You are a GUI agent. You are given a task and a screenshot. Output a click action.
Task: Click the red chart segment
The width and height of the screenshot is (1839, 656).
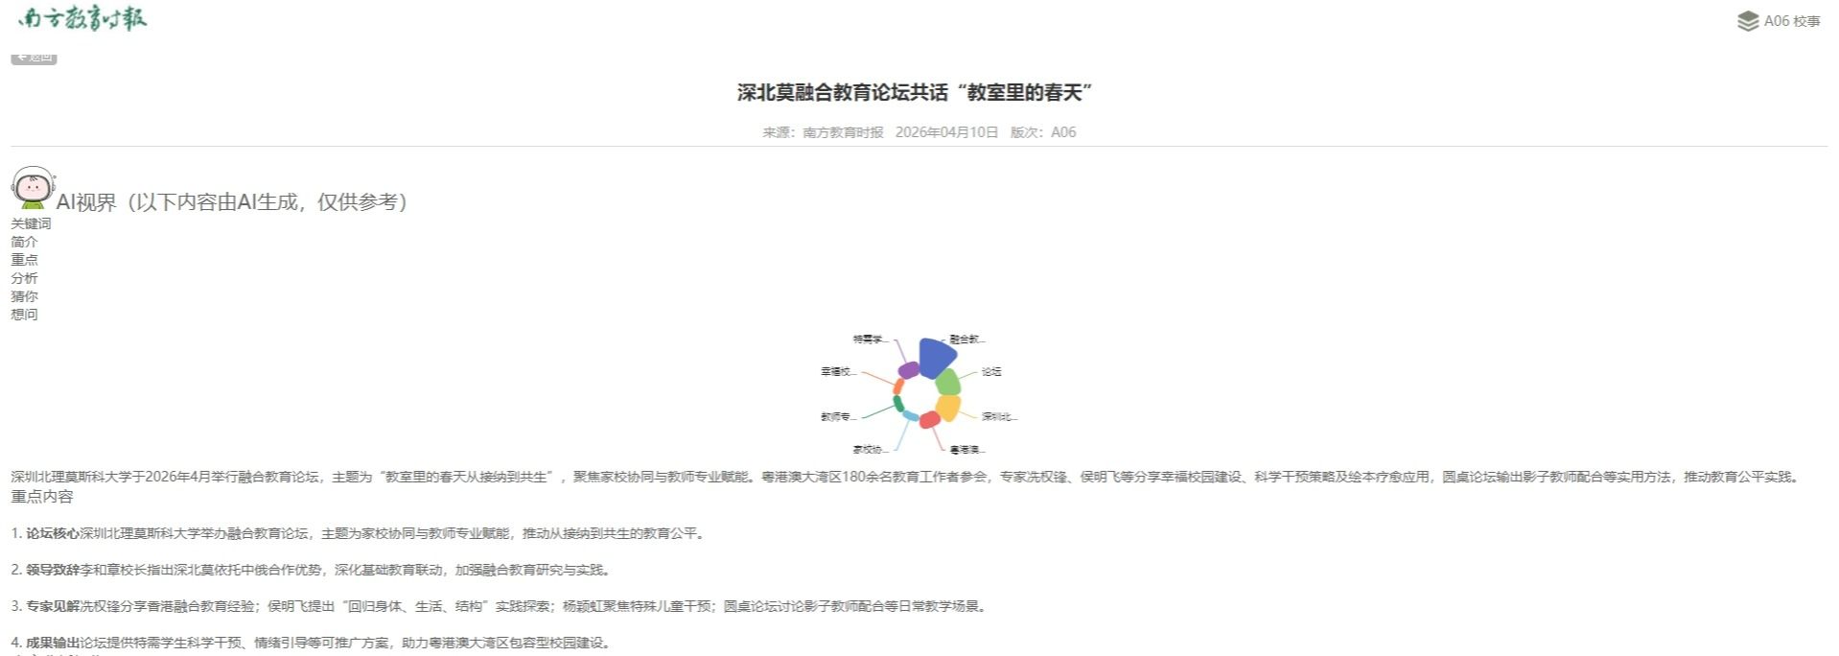(929, 419)
